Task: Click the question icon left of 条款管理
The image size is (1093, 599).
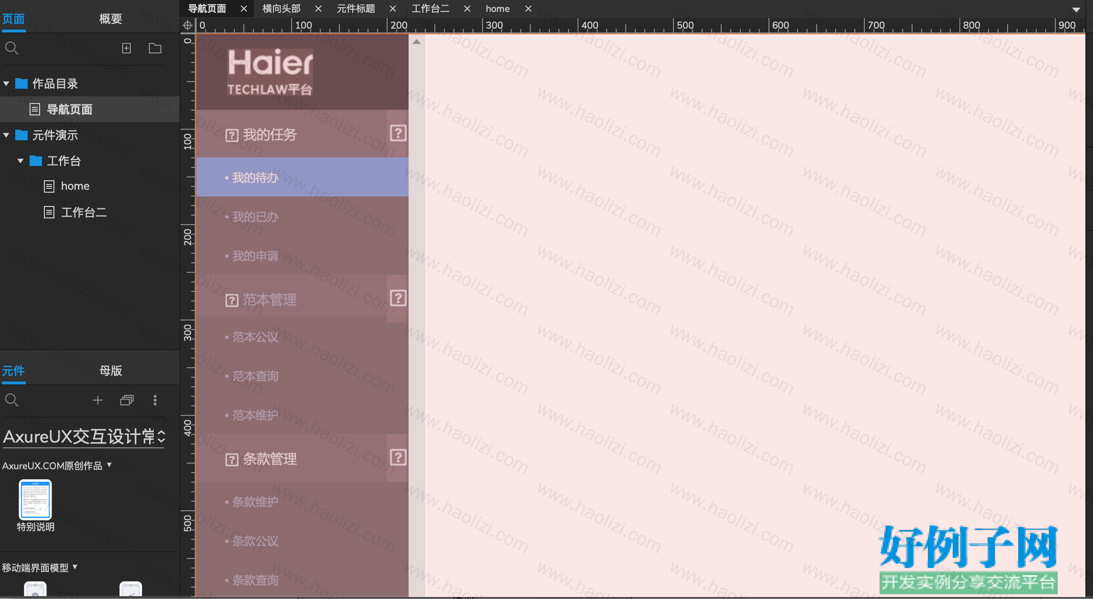Action: (x=232, y=460)
